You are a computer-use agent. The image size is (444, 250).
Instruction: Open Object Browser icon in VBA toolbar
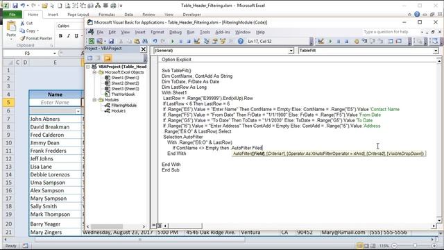pos(223,42)
